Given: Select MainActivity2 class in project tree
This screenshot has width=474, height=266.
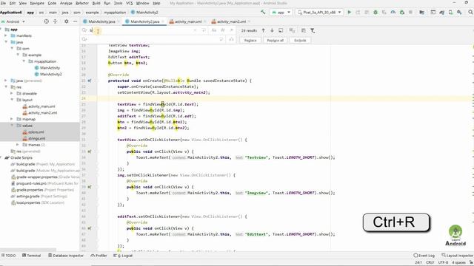Looking at the screenshot, I should (x=48, y=74).
